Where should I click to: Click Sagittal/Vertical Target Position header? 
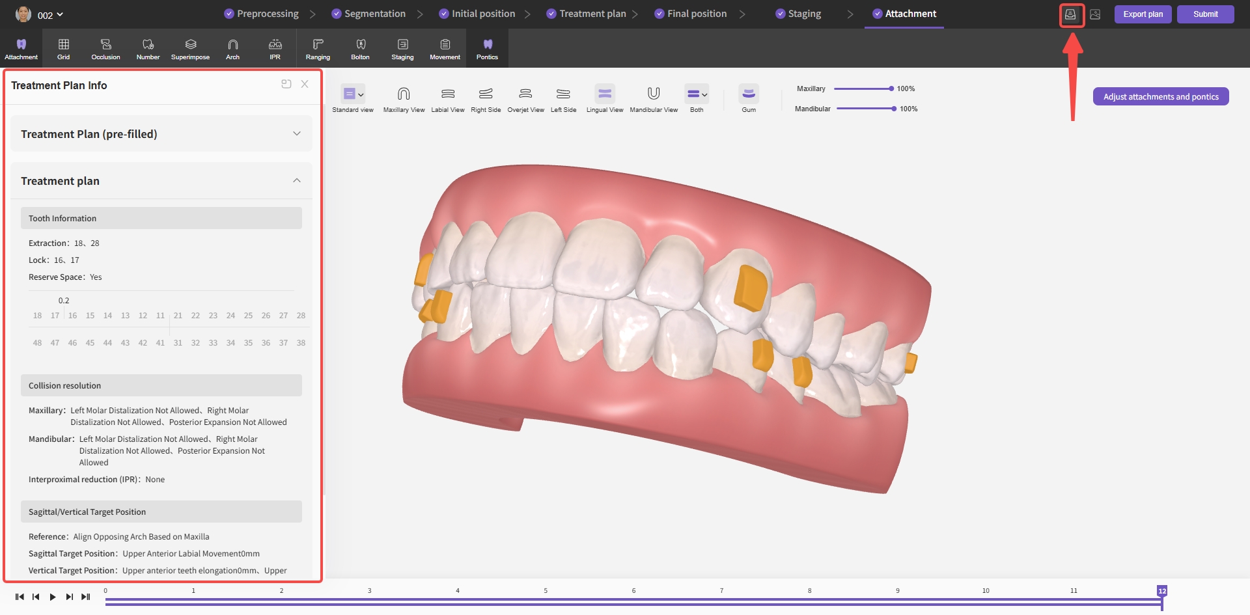[161, 512]
